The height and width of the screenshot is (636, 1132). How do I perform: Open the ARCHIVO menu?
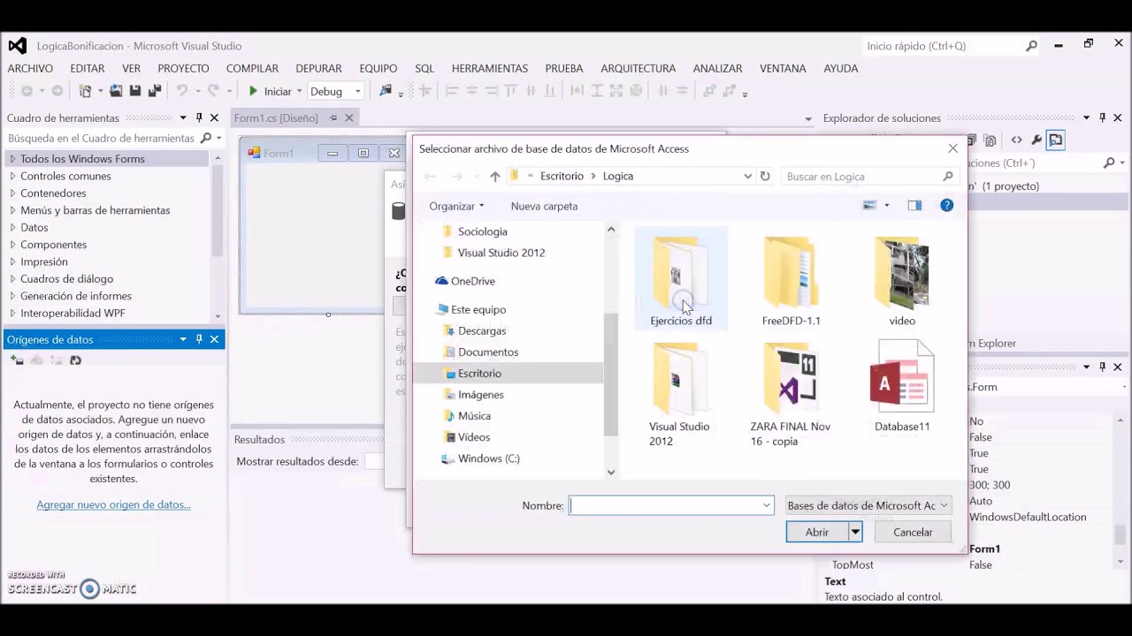click(30, 68)
